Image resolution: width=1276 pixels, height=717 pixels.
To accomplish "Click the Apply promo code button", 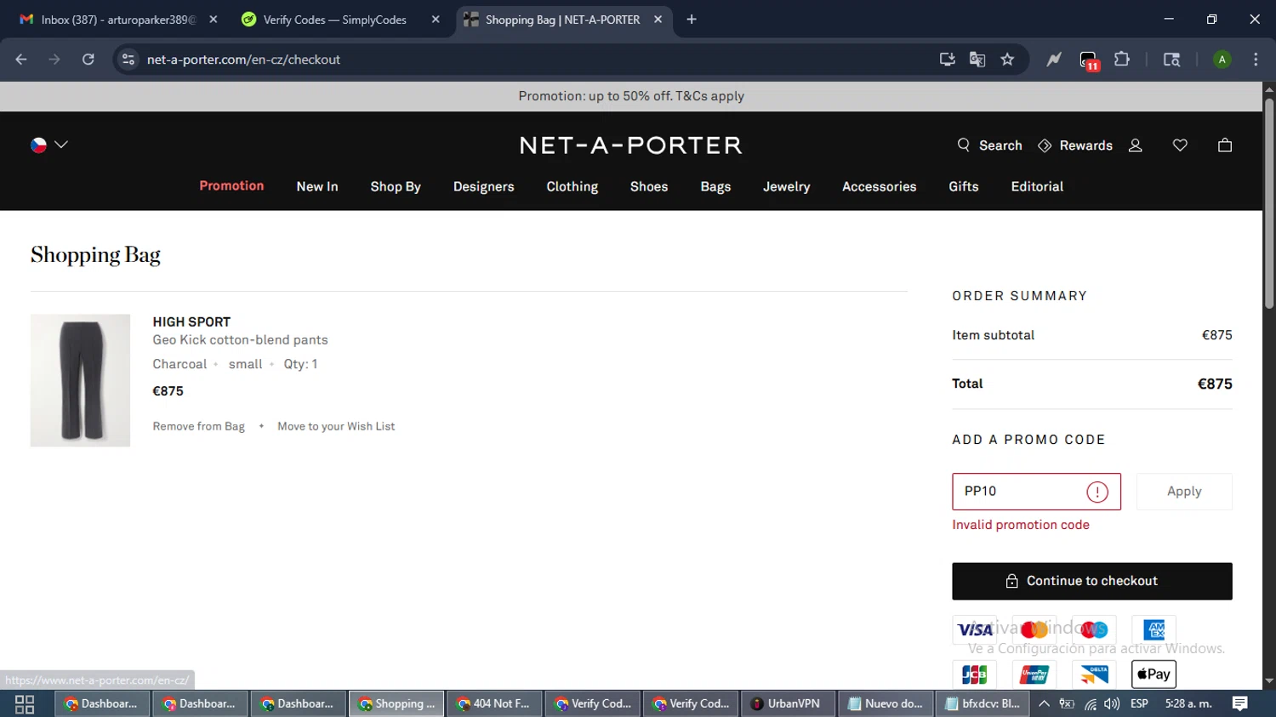I will pyautogui.click(x=1184, y=492).
